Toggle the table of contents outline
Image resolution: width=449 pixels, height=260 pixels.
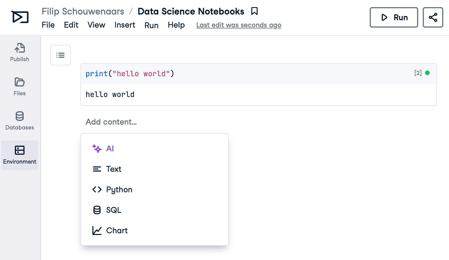60,55
